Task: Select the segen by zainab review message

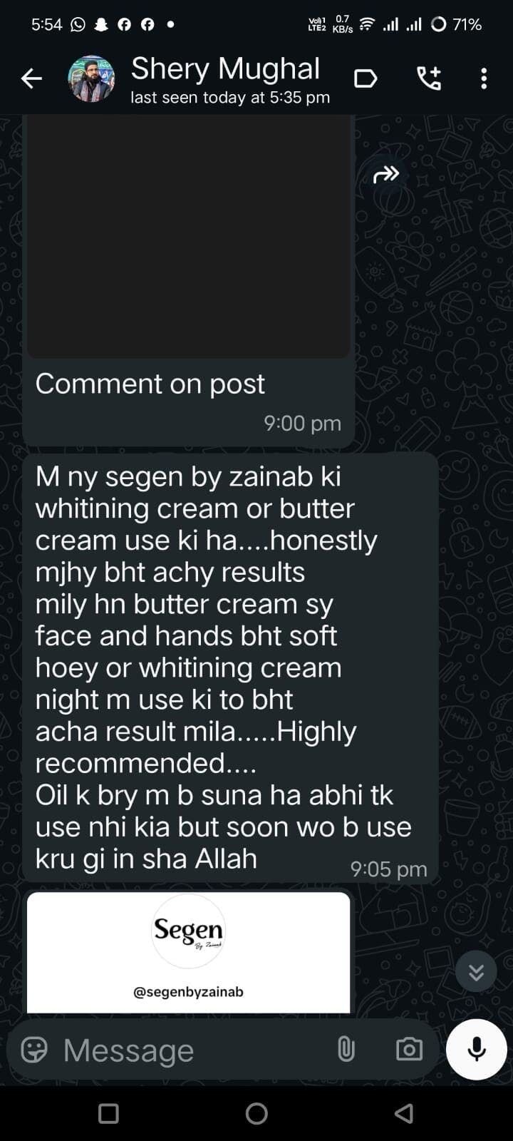Action: (230, 667)
